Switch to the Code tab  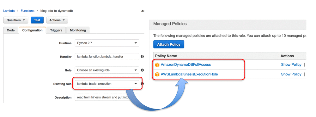(x=11, y=30)
